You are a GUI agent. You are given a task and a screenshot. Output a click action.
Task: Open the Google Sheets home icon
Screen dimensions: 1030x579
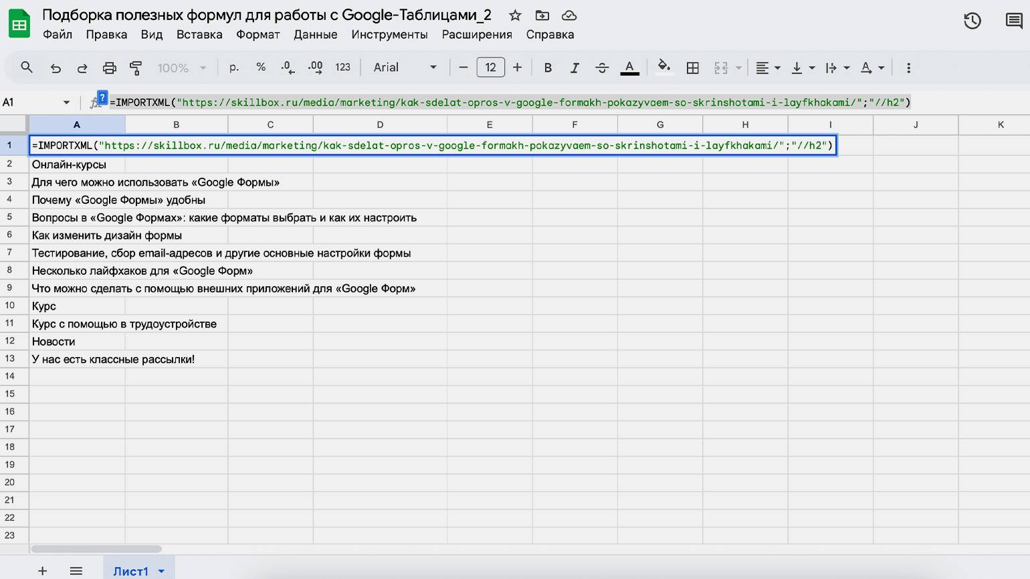[x=19, y=24]
